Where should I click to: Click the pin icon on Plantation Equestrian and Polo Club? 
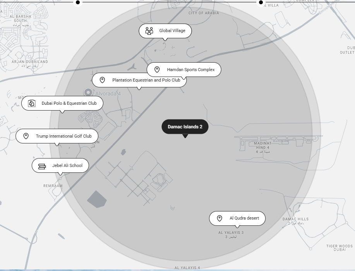(102, 80)
